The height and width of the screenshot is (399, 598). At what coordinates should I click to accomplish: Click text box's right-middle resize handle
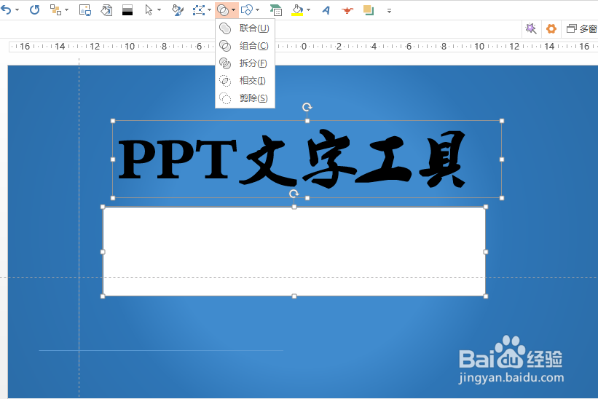[502, 159]
